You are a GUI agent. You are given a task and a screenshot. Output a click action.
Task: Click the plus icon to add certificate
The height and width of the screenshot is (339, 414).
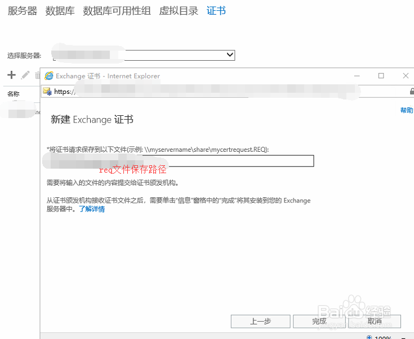click(11, 75)
